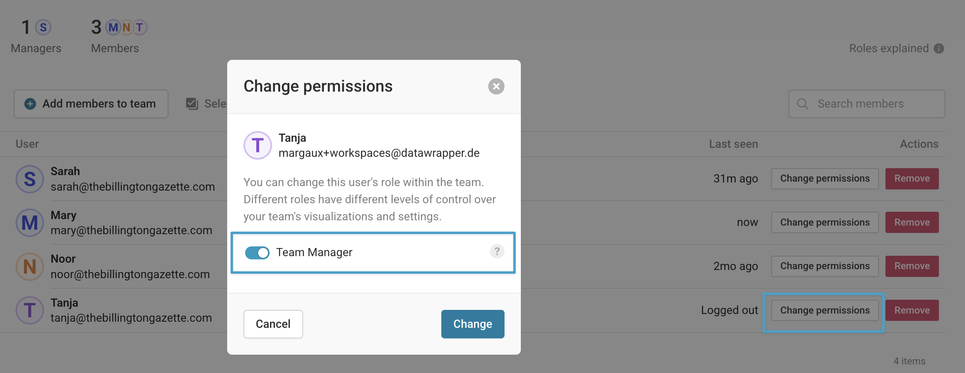Click the magnifier icon in search box
This screenshot has height=373, width=965.
pos(802,104)
